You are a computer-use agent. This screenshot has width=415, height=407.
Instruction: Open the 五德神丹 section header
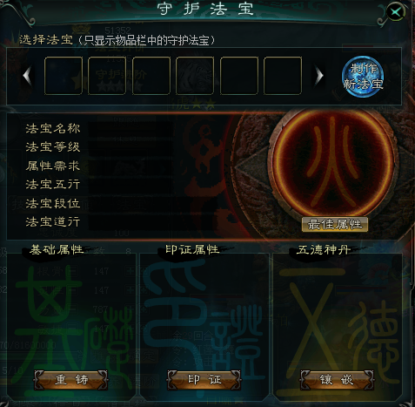(324, 249)
